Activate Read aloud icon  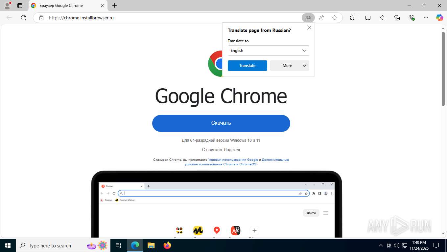tap(321, 18)
